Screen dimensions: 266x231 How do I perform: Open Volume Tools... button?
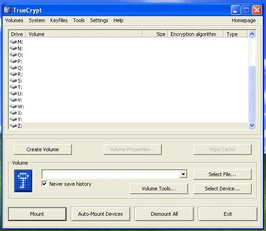tap(159, 189)
